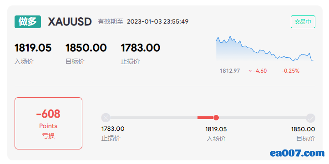Click the red down arrow beside -4.60
The height and width of the screenshot is (164, 329).
tap(250, 71)
